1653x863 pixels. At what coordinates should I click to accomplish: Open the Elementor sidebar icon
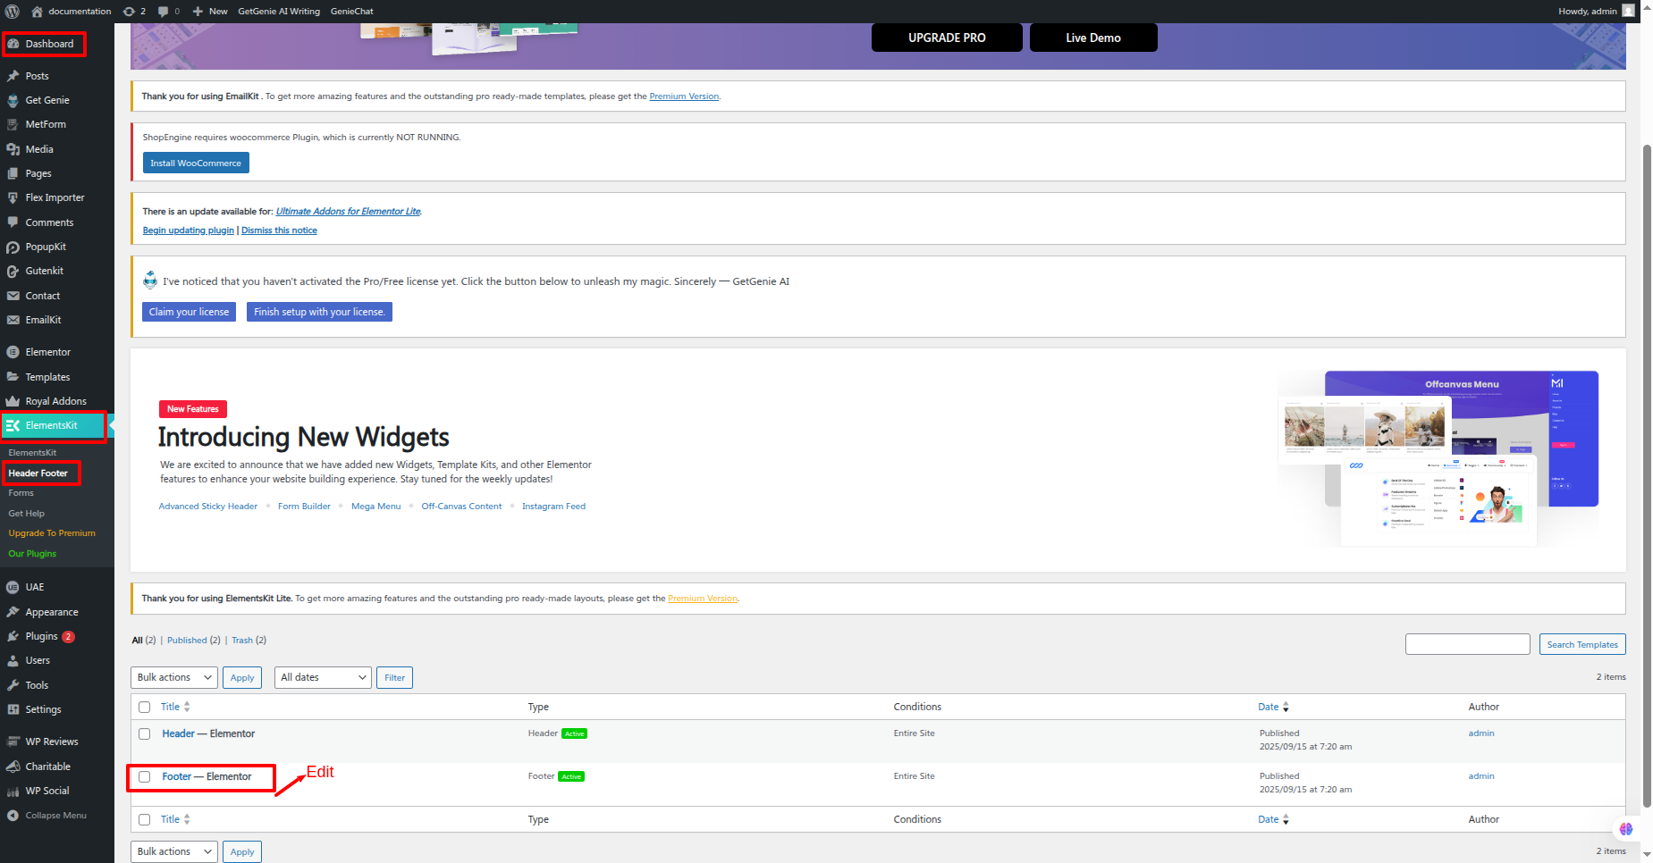pyautogui.click(x=13, y=352)
